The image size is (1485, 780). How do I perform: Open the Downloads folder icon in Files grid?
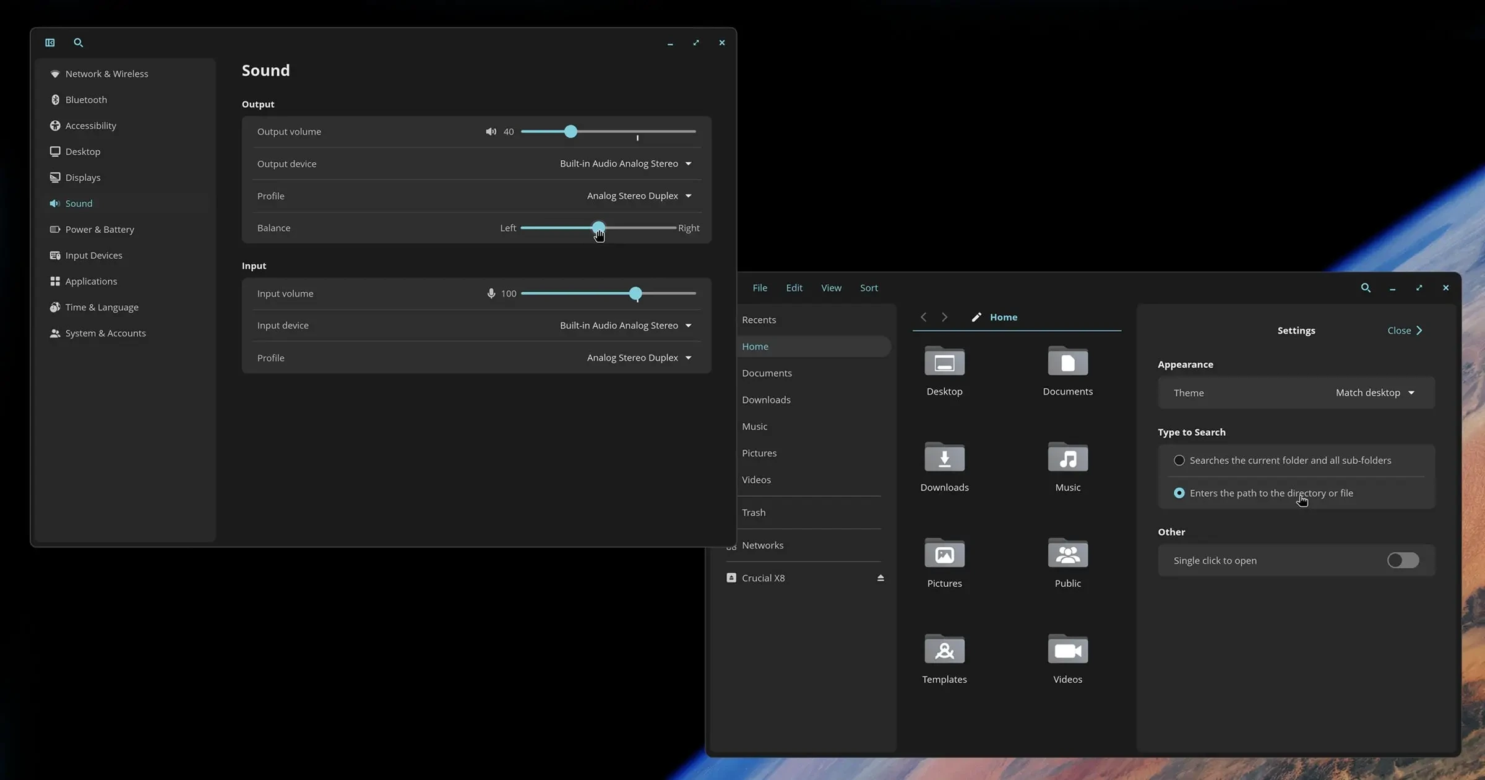click(944, 457)
